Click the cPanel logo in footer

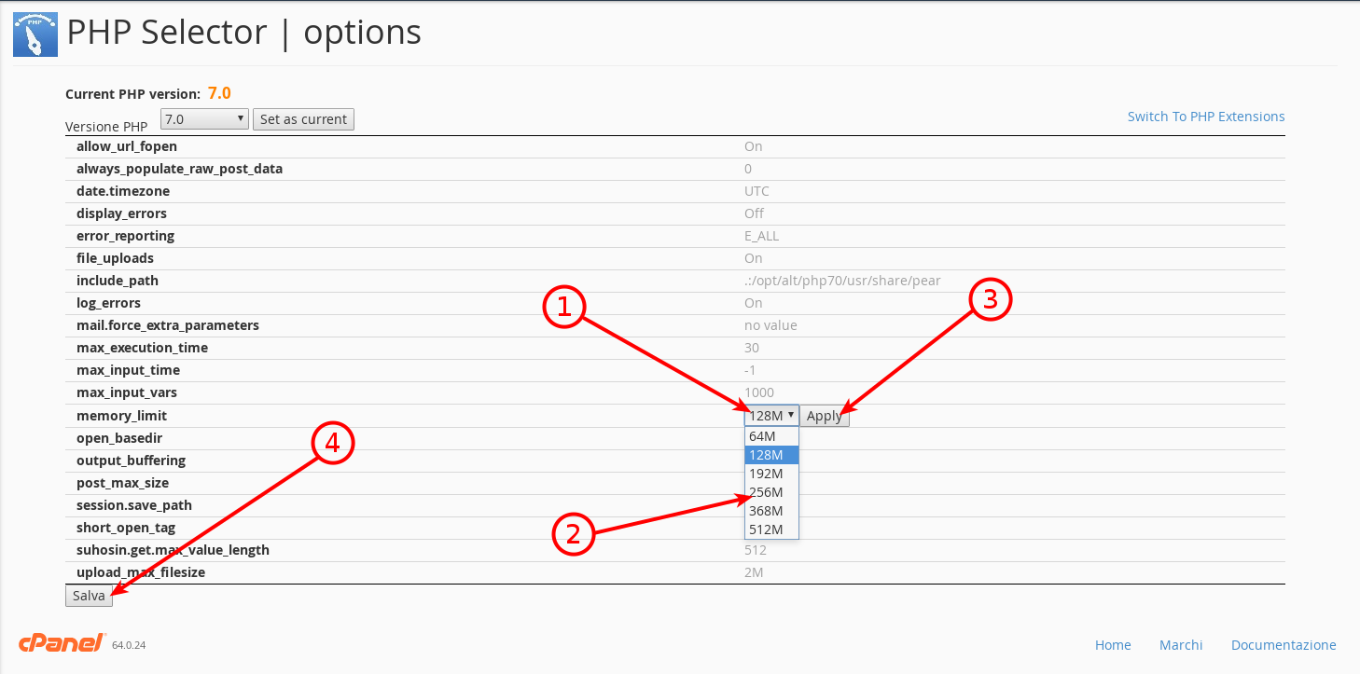[62, 643]
